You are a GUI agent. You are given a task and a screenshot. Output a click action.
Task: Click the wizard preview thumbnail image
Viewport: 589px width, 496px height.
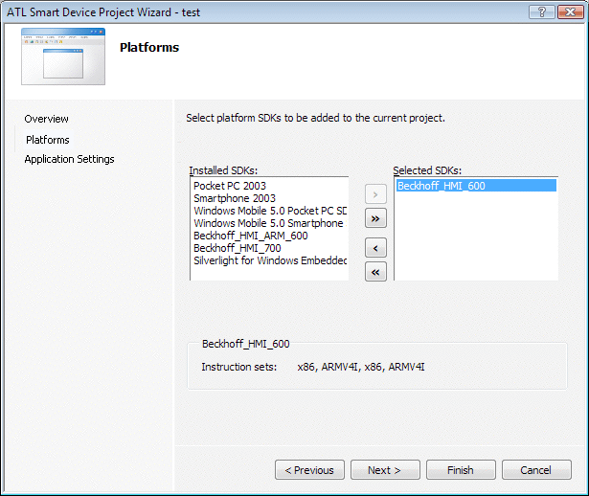64,57
